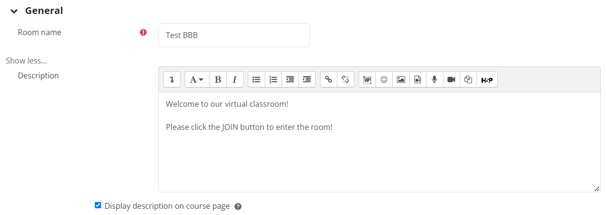Insert an emoji with smiley icon
The height and width of the screenshot is (215, 606).
384,79
